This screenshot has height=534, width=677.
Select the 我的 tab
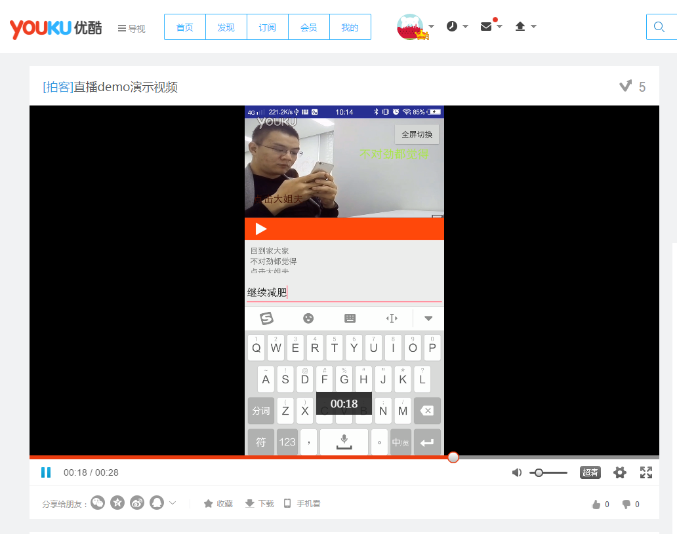pos(350,27)
